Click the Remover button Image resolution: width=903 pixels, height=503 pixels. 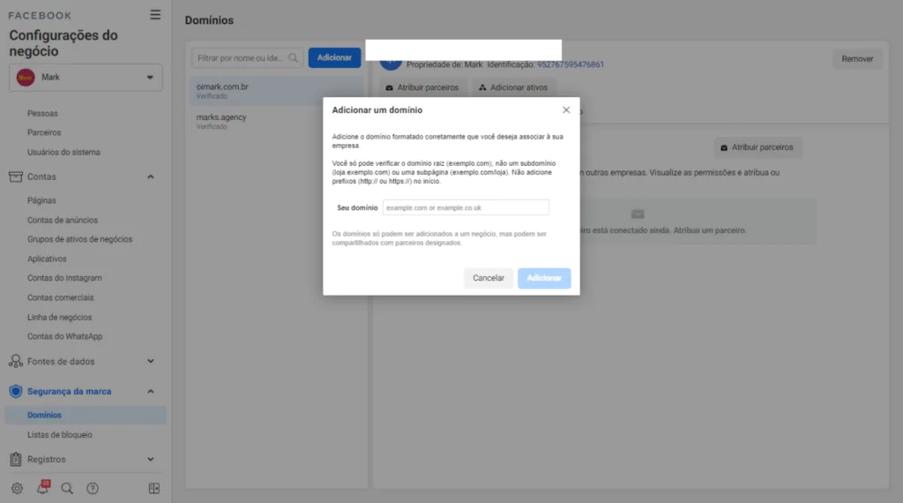(x=857, y=59)
